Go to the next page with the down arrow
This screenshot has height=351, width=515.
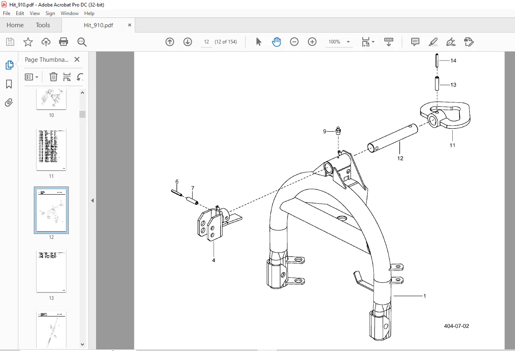188,42
